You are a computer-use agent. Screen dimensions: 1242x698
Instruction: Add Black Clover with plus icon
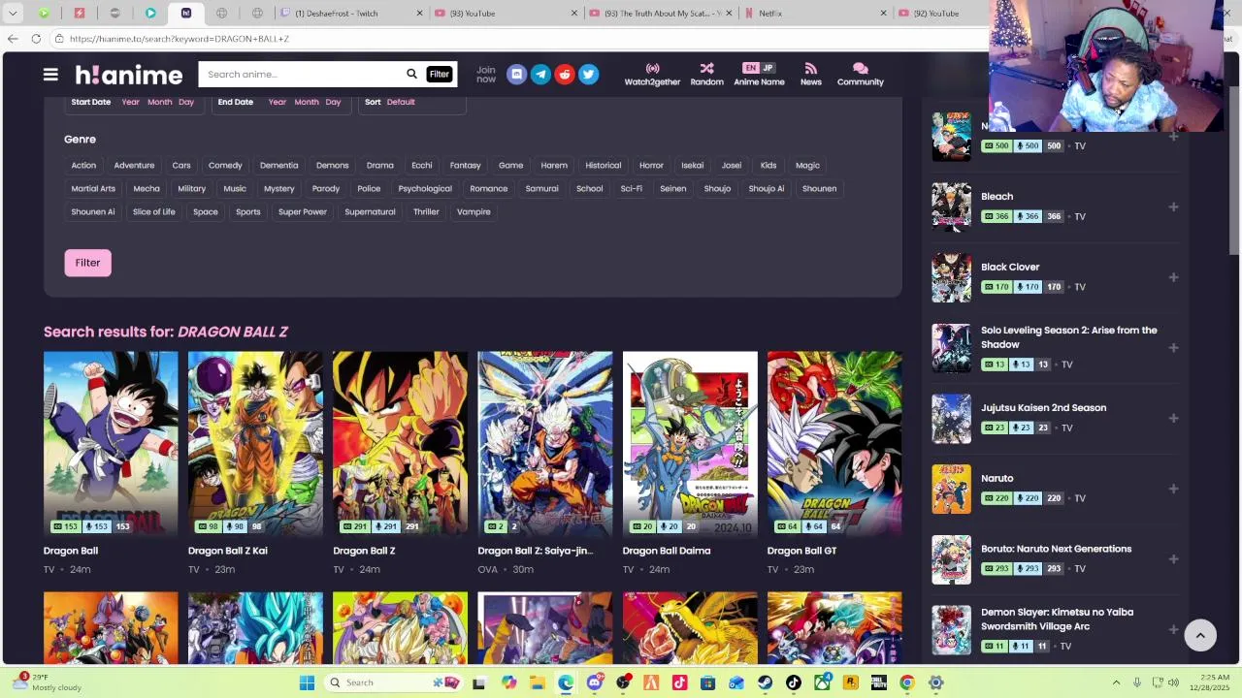point(1173,277)
